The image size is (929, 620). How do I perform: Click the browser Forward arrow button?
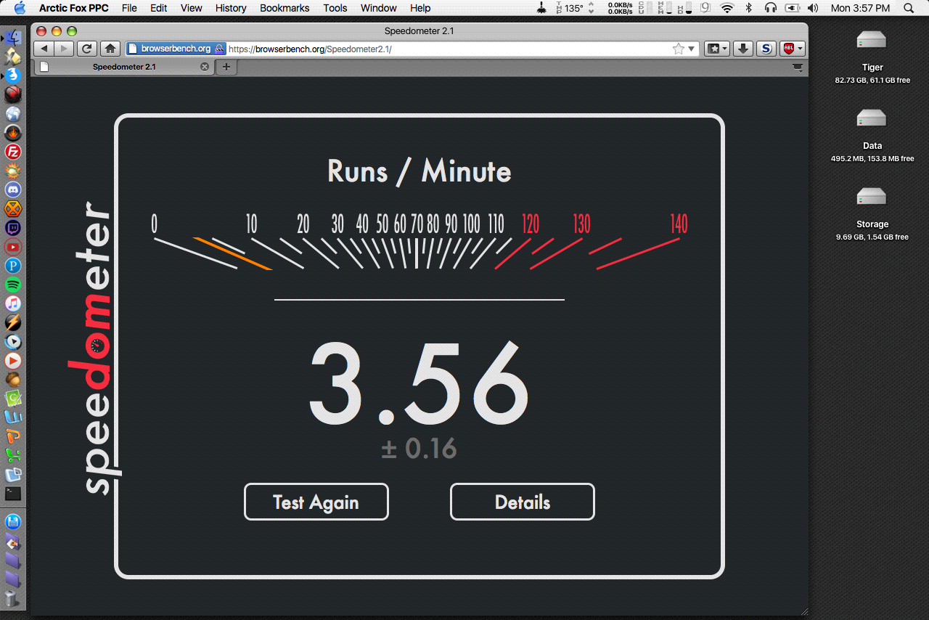(64, 49)
